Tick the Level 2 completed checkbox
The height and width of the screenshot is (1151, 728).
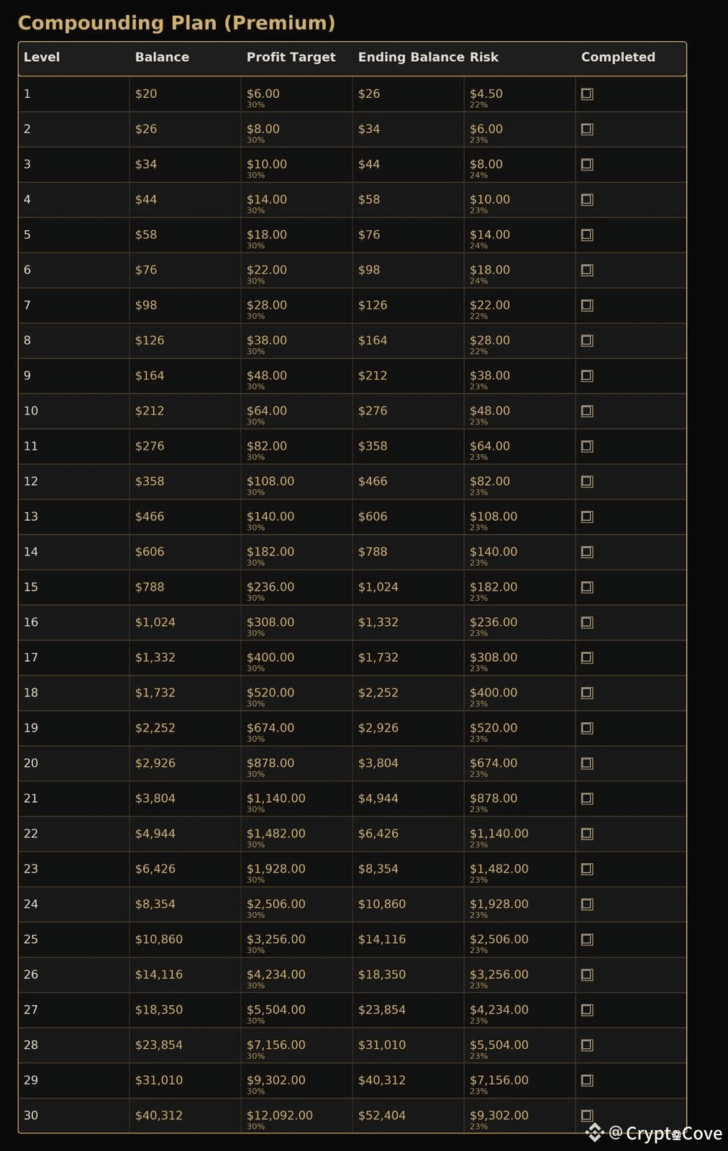pyautogui.click(x=587, y=129)
